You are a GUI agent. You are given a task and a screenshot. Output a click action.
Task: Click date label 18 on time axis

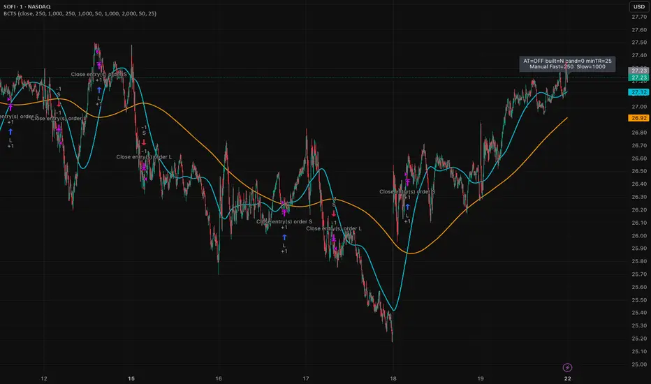coord(393,378)
